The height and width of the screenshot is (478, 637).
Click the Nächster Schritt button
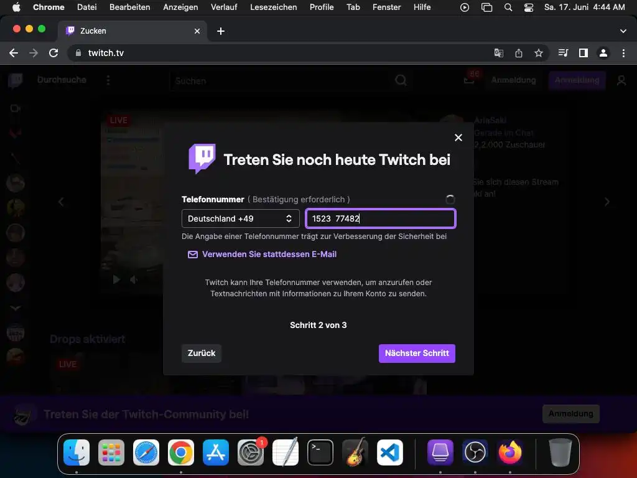point(417,354)
